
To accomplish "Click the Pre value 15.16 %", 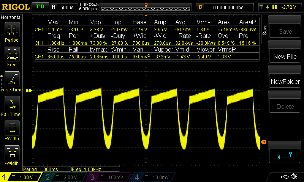I will (x=247, y=43).
